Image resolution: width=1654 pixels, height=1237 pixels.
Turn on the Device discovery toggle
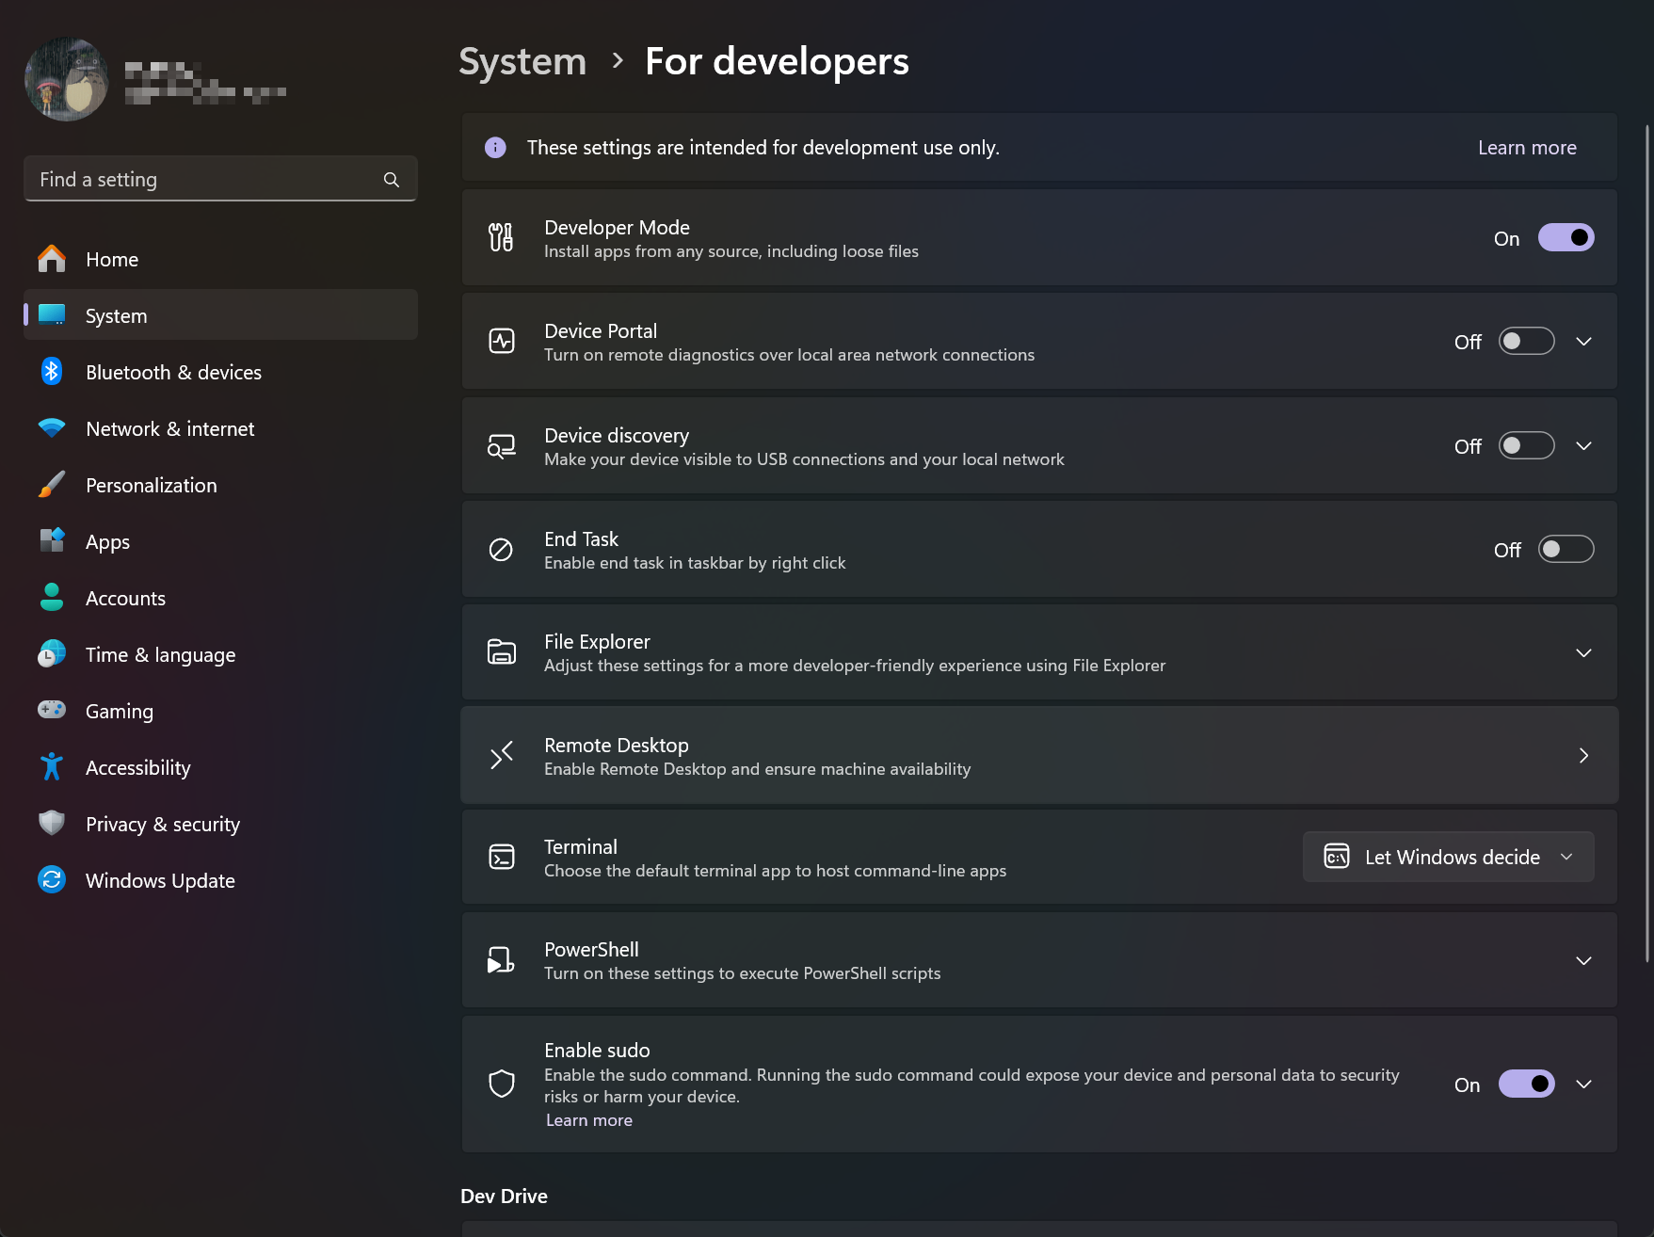(1527, 445)
